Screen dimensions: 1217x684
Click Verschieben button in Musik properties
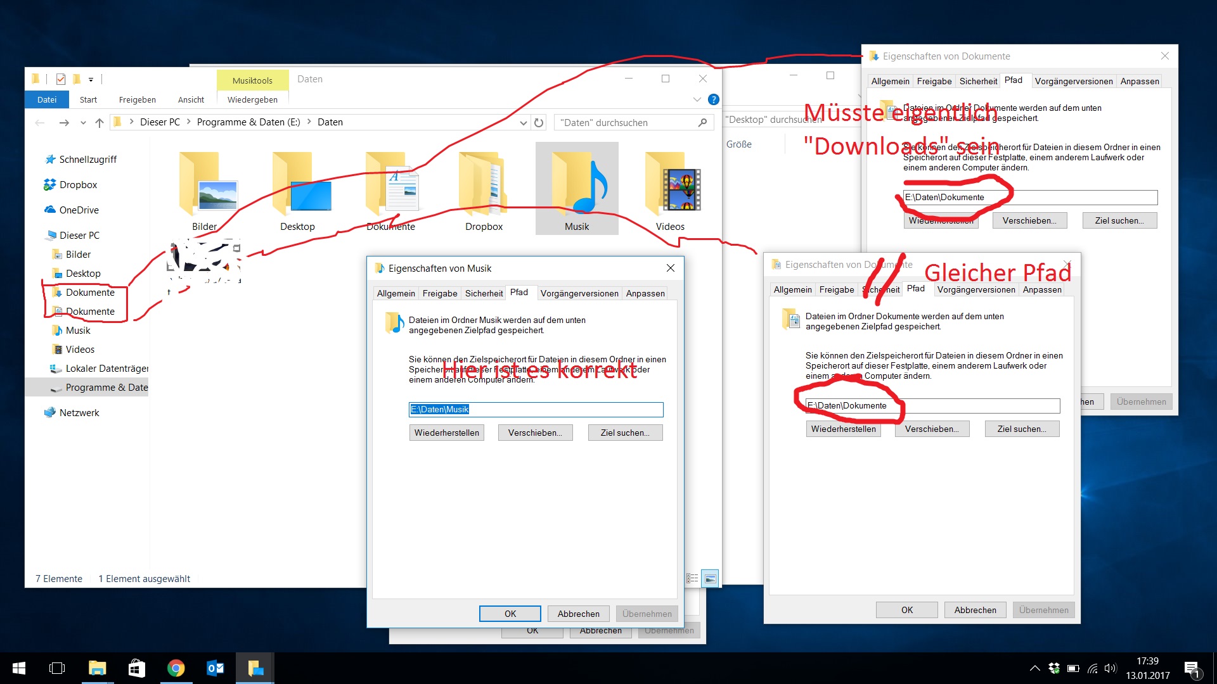pyautogui.click(x=535, y=433)
